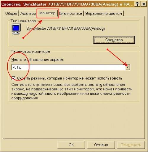Toggle the hide unsupported modes checkbox
The image size is (148, 152).
(13, 78)
